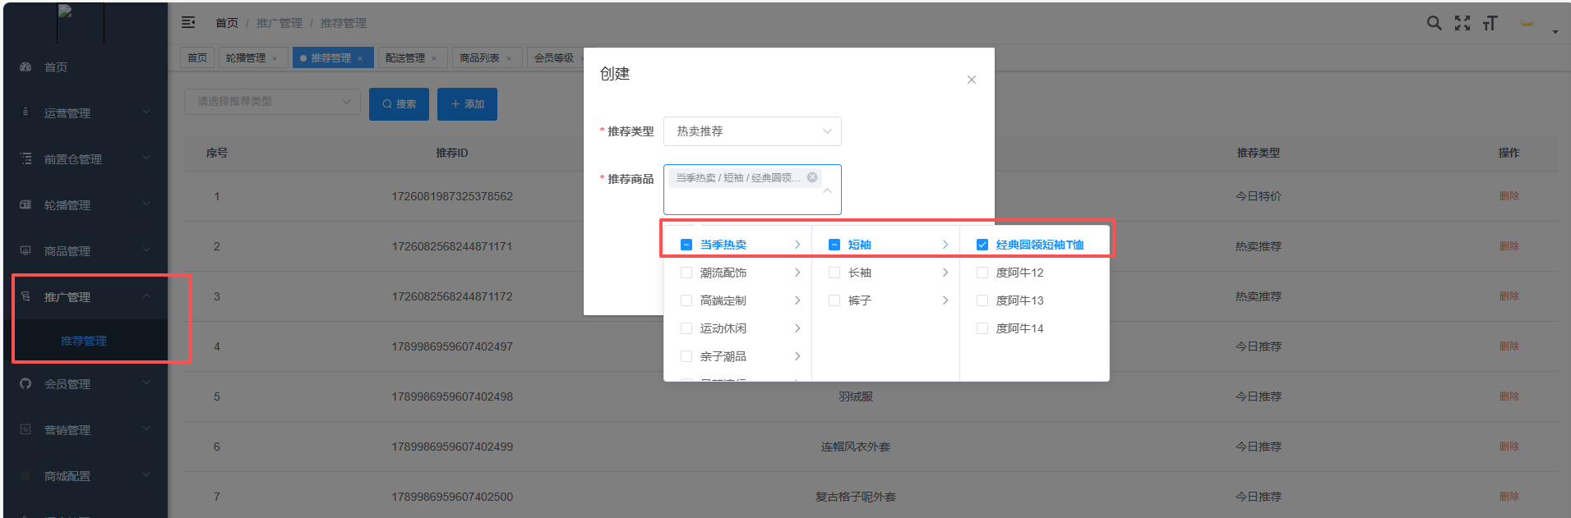Click the blue 搜索 button
The width and height of the screenshot is (1571, 518).
click(x=399, y=104)
